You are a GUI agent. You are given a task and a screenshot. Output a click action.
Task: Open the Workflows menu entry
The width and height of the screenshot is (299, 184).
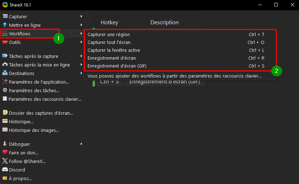(42, 34)
